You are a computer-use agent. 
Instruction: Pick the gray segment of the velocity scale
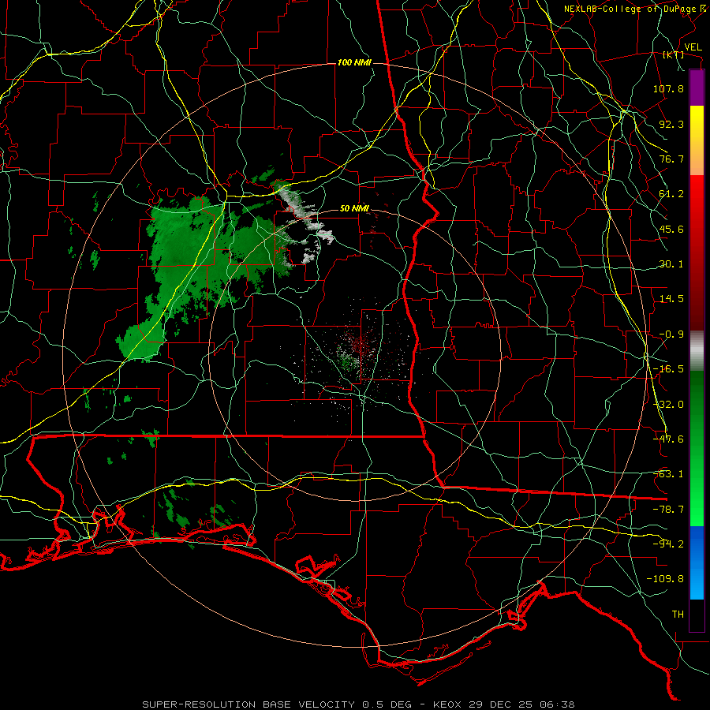[x=697, y=351]
